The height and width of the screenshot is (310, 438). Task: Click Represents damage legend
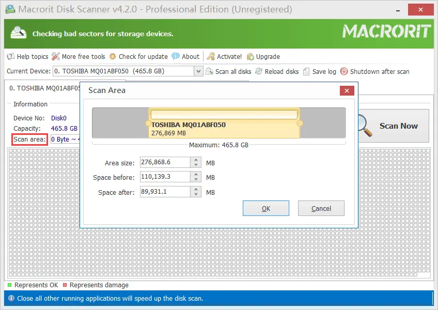coord(96,285)
